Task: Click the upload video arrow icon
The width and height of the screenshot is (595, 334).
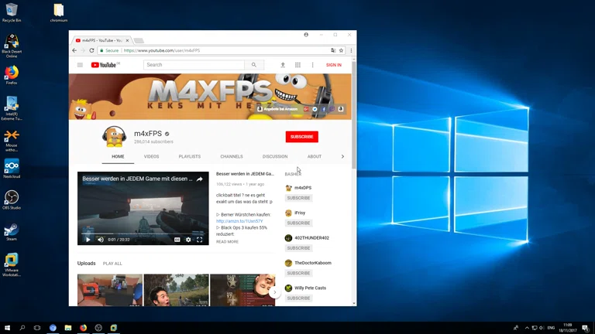Action: (x=283, y=65)
